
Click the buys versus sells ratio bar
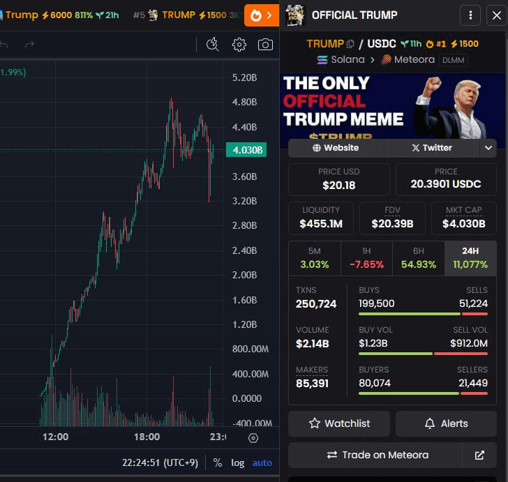click(x=423, y=314)
